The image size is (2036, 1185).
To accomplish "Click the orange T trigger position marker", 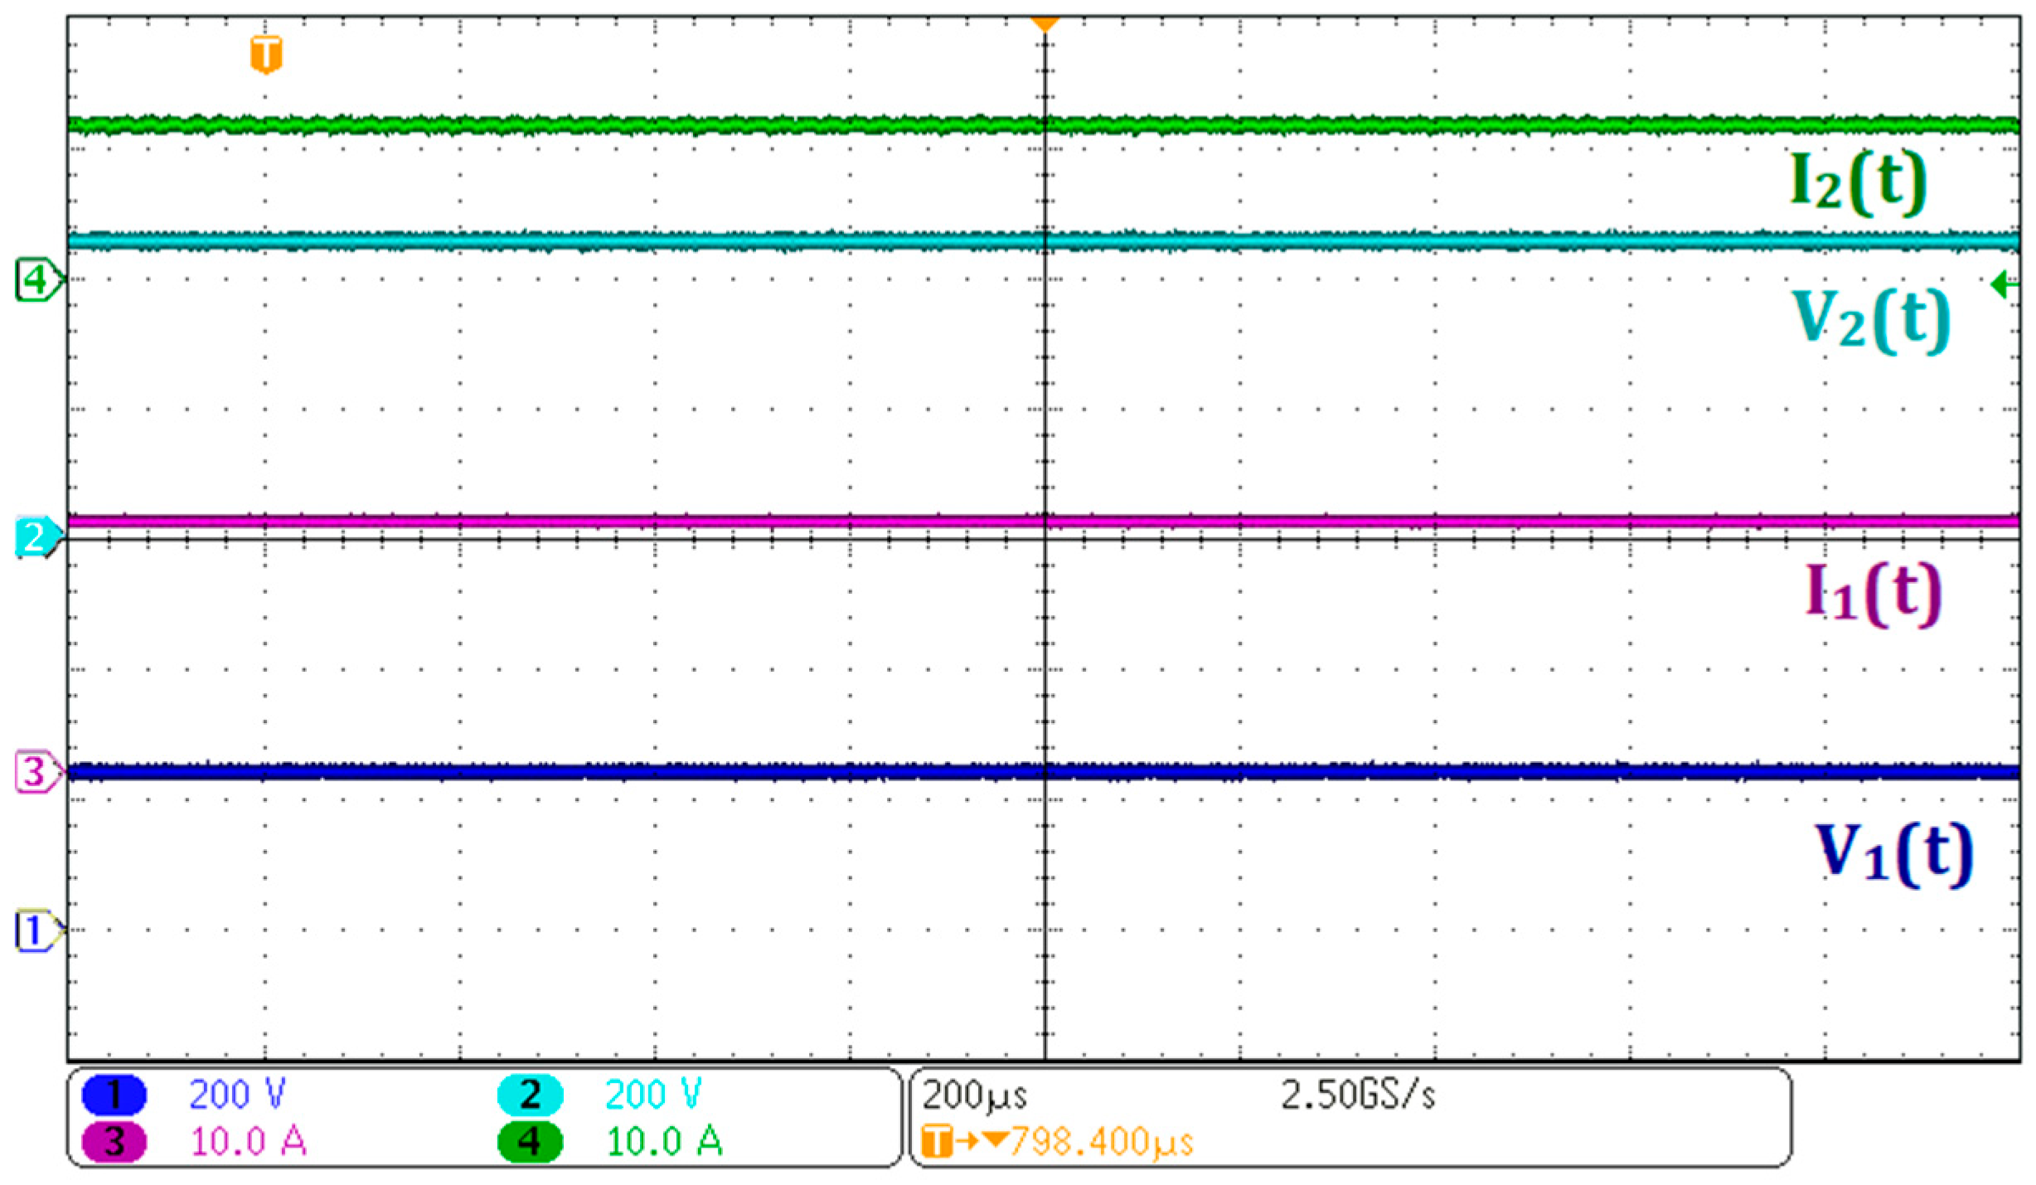I will 266,55.
